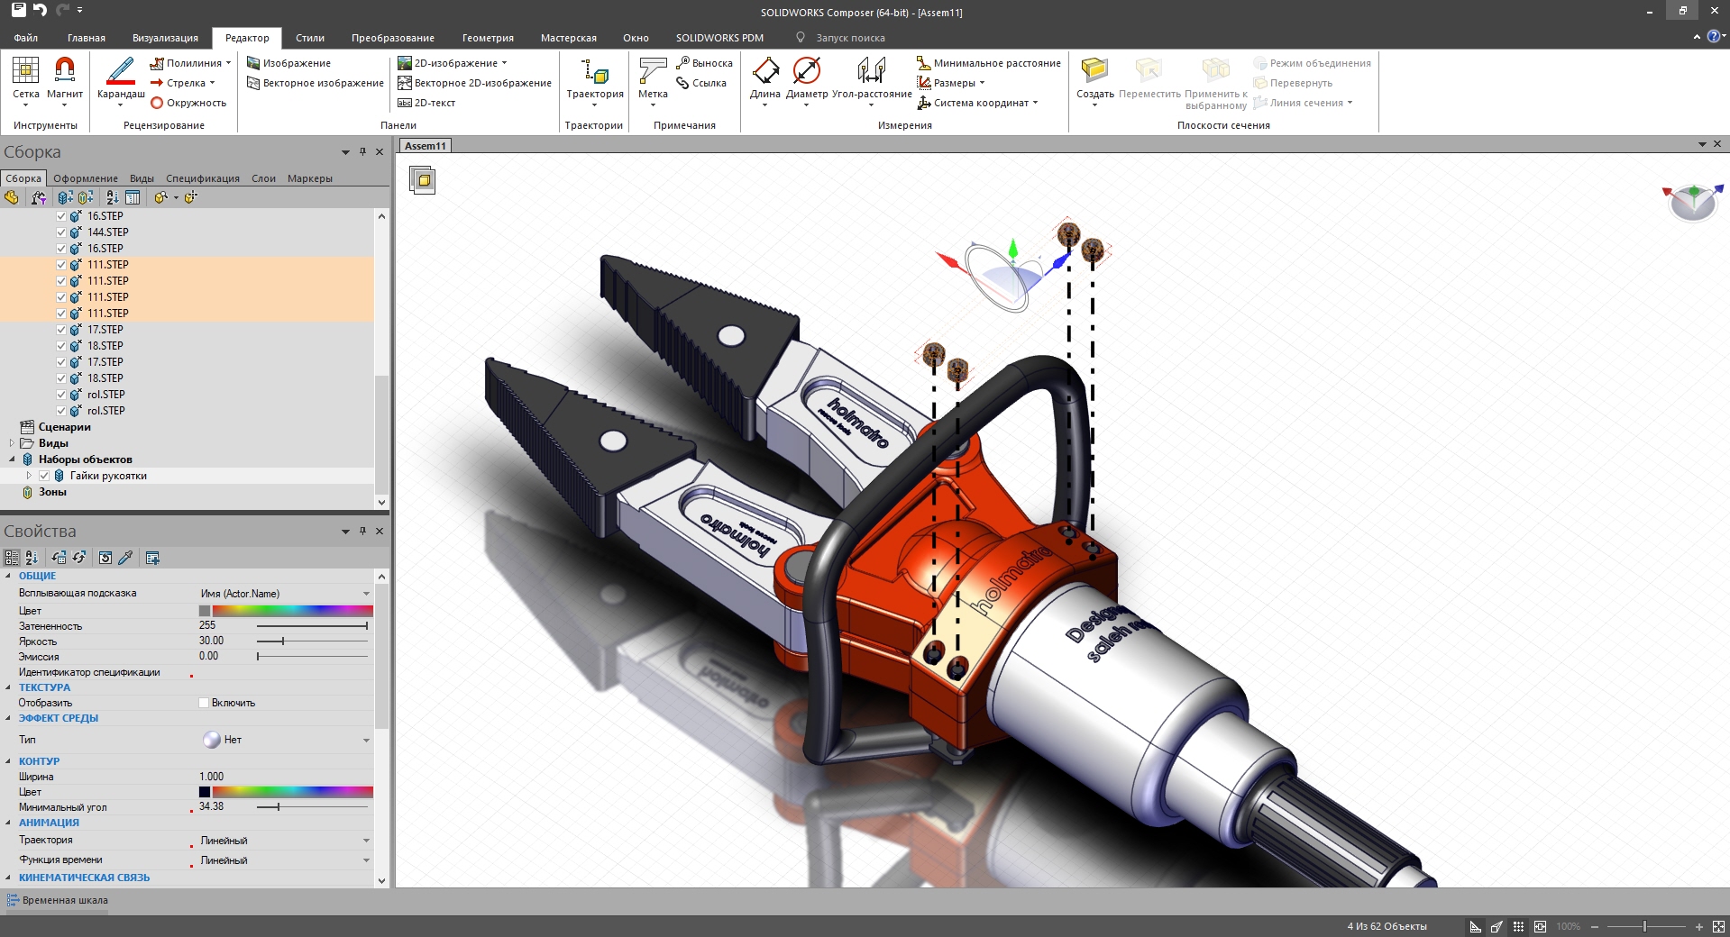Switch to the Vizualizatsiya ribbon tab

coord(166,38)
